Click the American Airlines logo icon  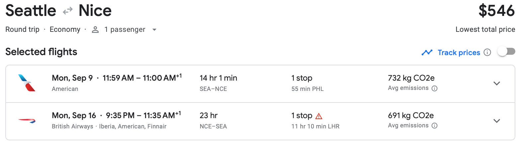click(27, 83)
